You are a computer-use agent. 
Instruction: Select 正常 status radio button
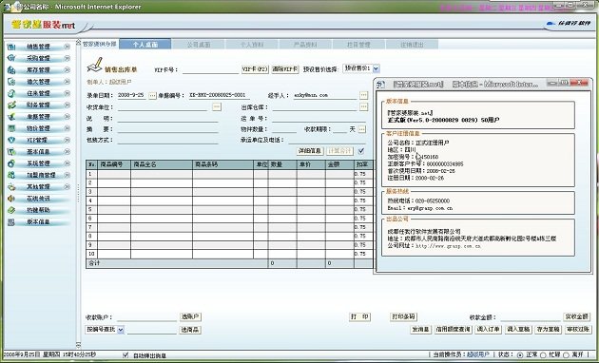pos(519,355)
